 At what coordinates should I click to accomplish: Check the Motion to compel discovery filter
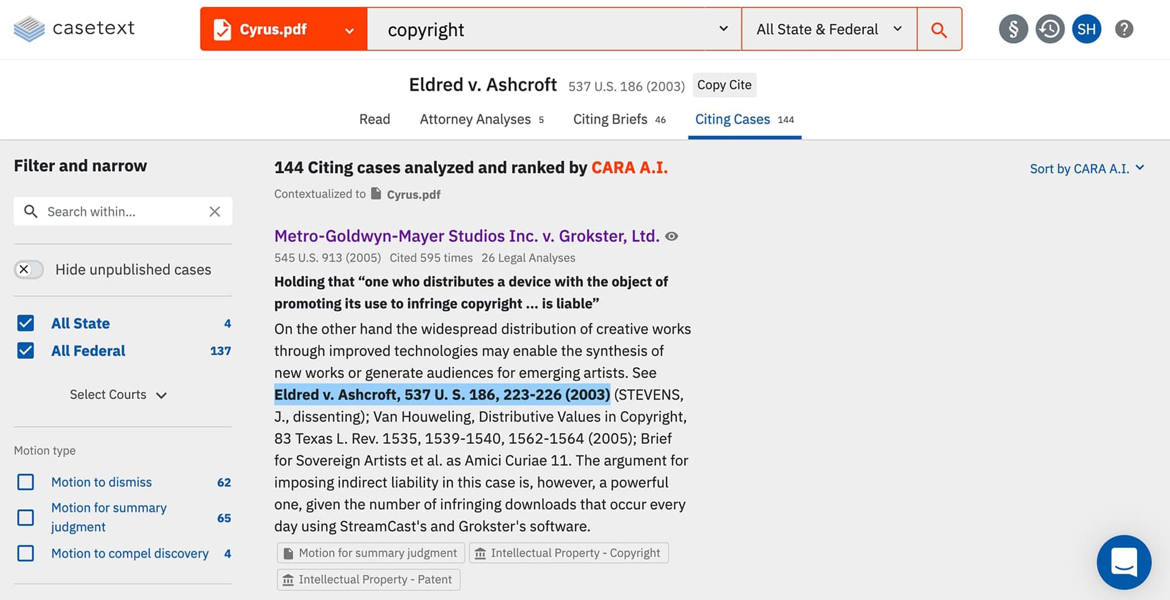(x=26, y=553)
